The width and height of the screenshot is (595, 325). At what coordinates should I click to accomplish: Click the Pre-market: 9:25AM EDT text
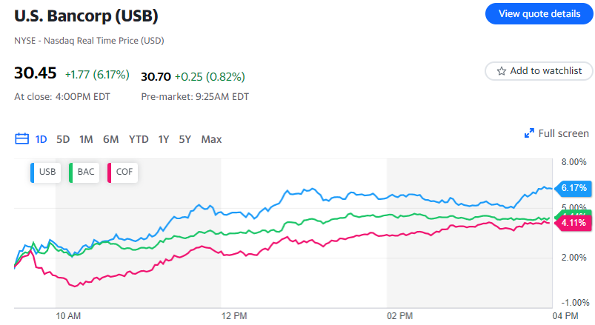(195, 97)
